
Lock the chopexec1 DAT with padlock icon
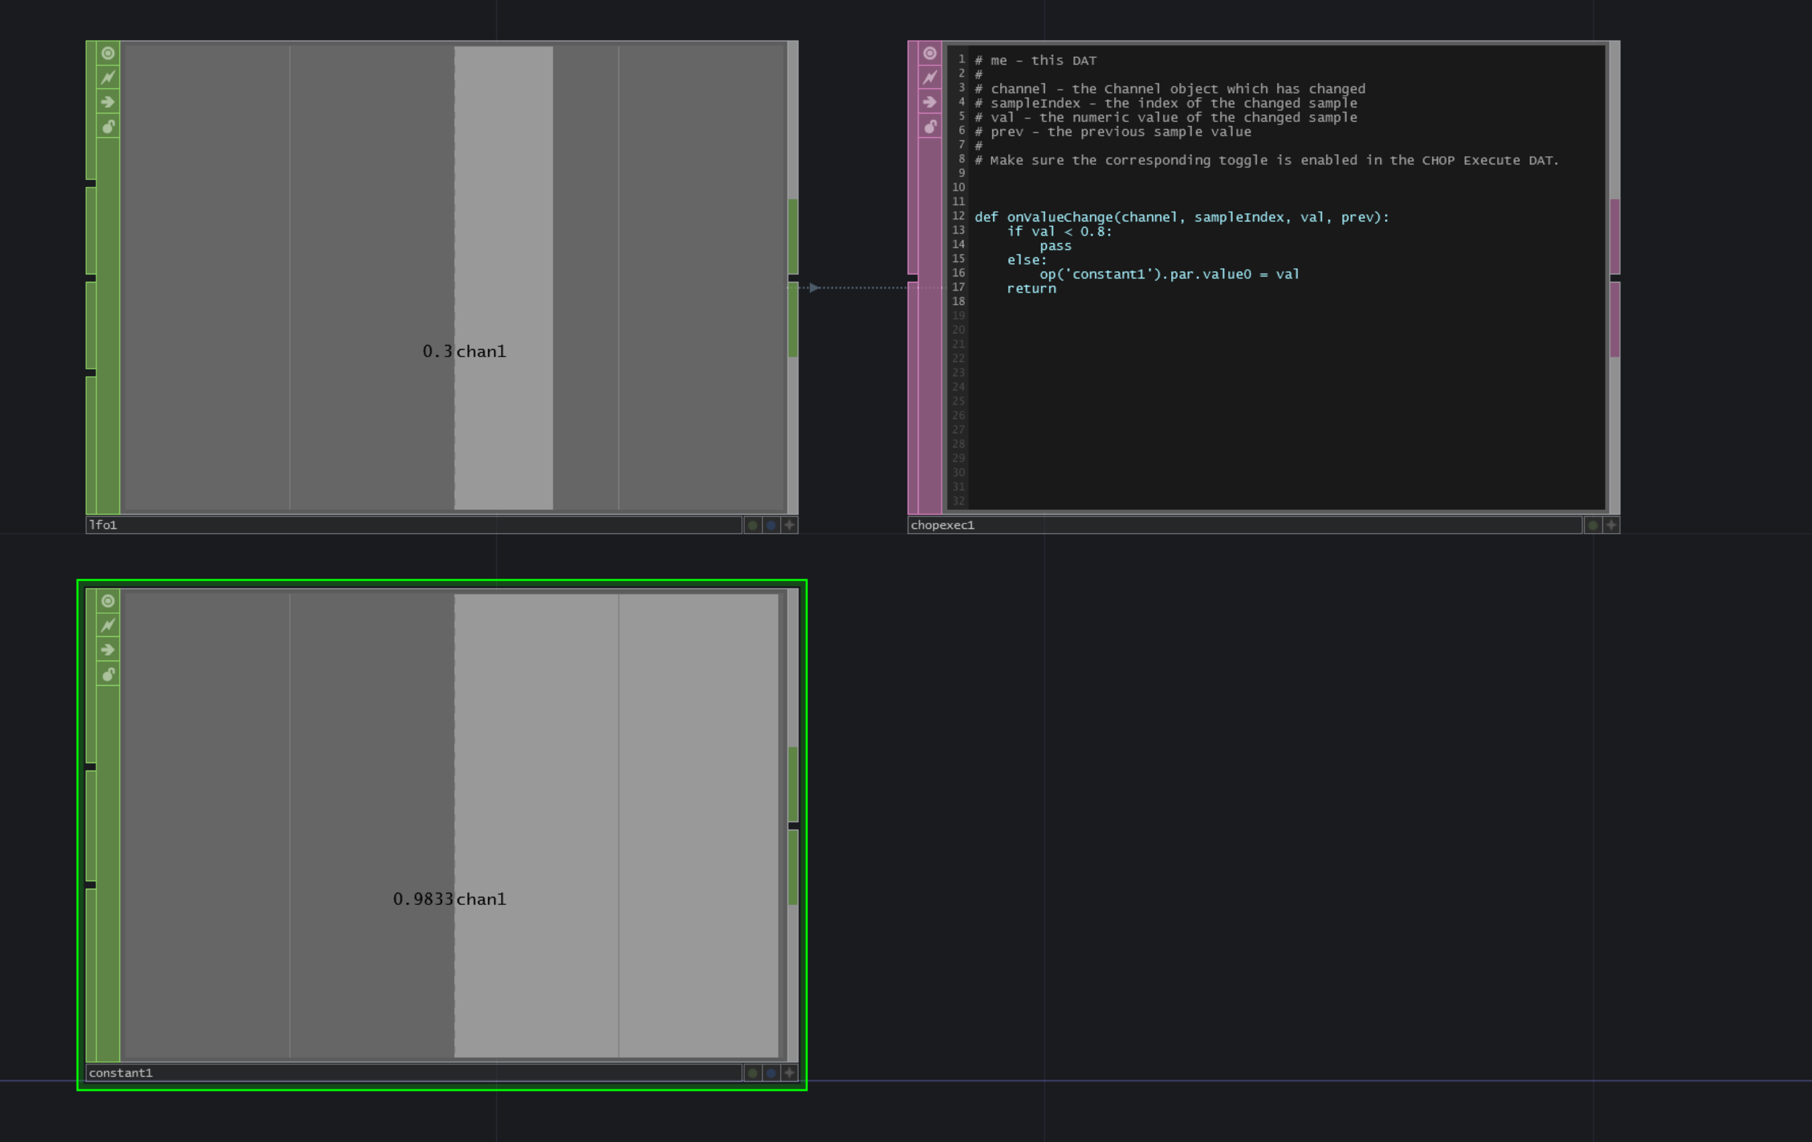coord(930,126)
